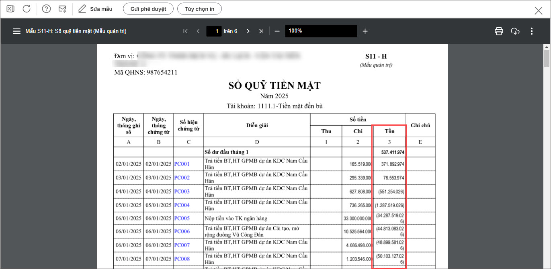Viewport: 551px width, 269px height.
Task: Open the help question mark icon
Action: pos(47,9)
